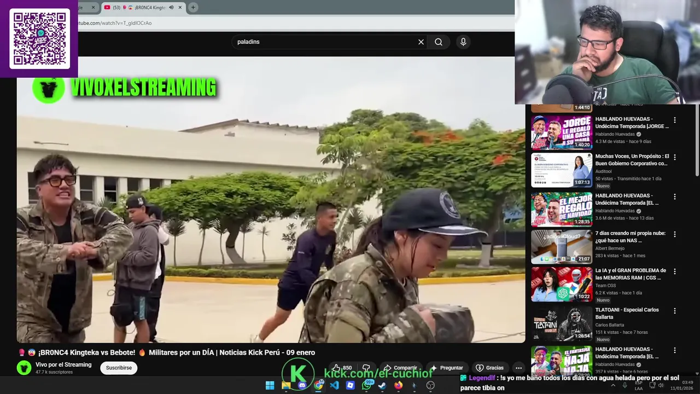Open OBS Studio from the taskbar
Image resolution: width=700 pixels, height=394 pixels.
[430, 385]
